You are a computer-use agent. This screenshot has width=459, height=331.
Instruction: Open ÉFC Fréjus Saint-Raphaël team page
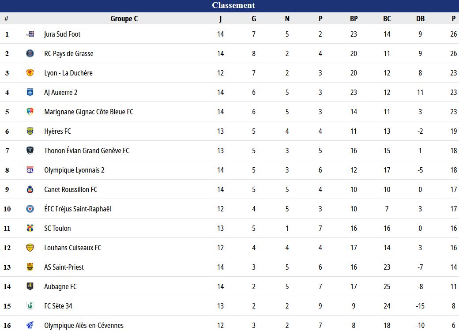point(78,209)
